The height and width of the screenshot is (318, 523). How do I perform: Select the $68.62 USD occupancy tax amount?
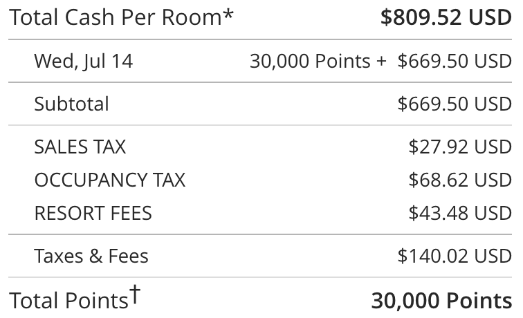[x=460, y=180]
